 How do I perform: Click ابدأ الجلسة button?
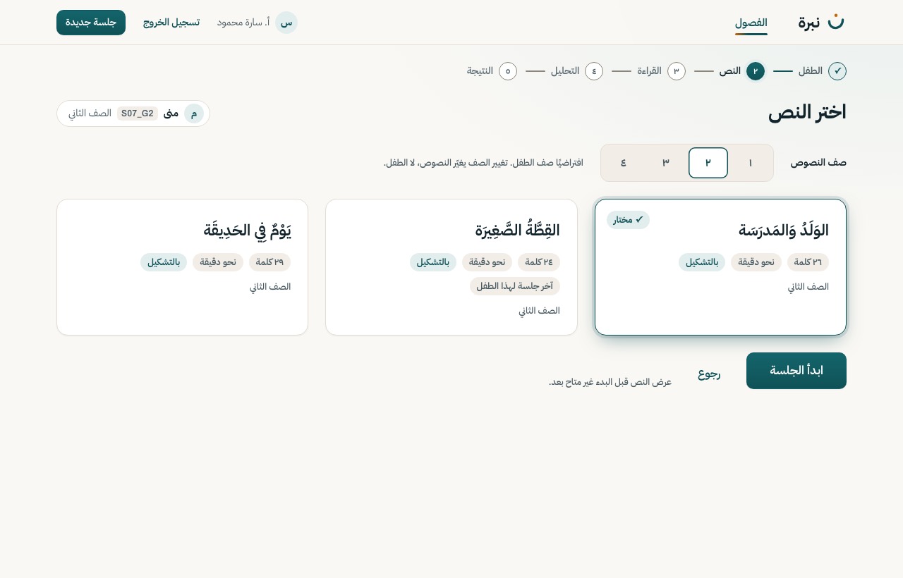click(796, 371)
